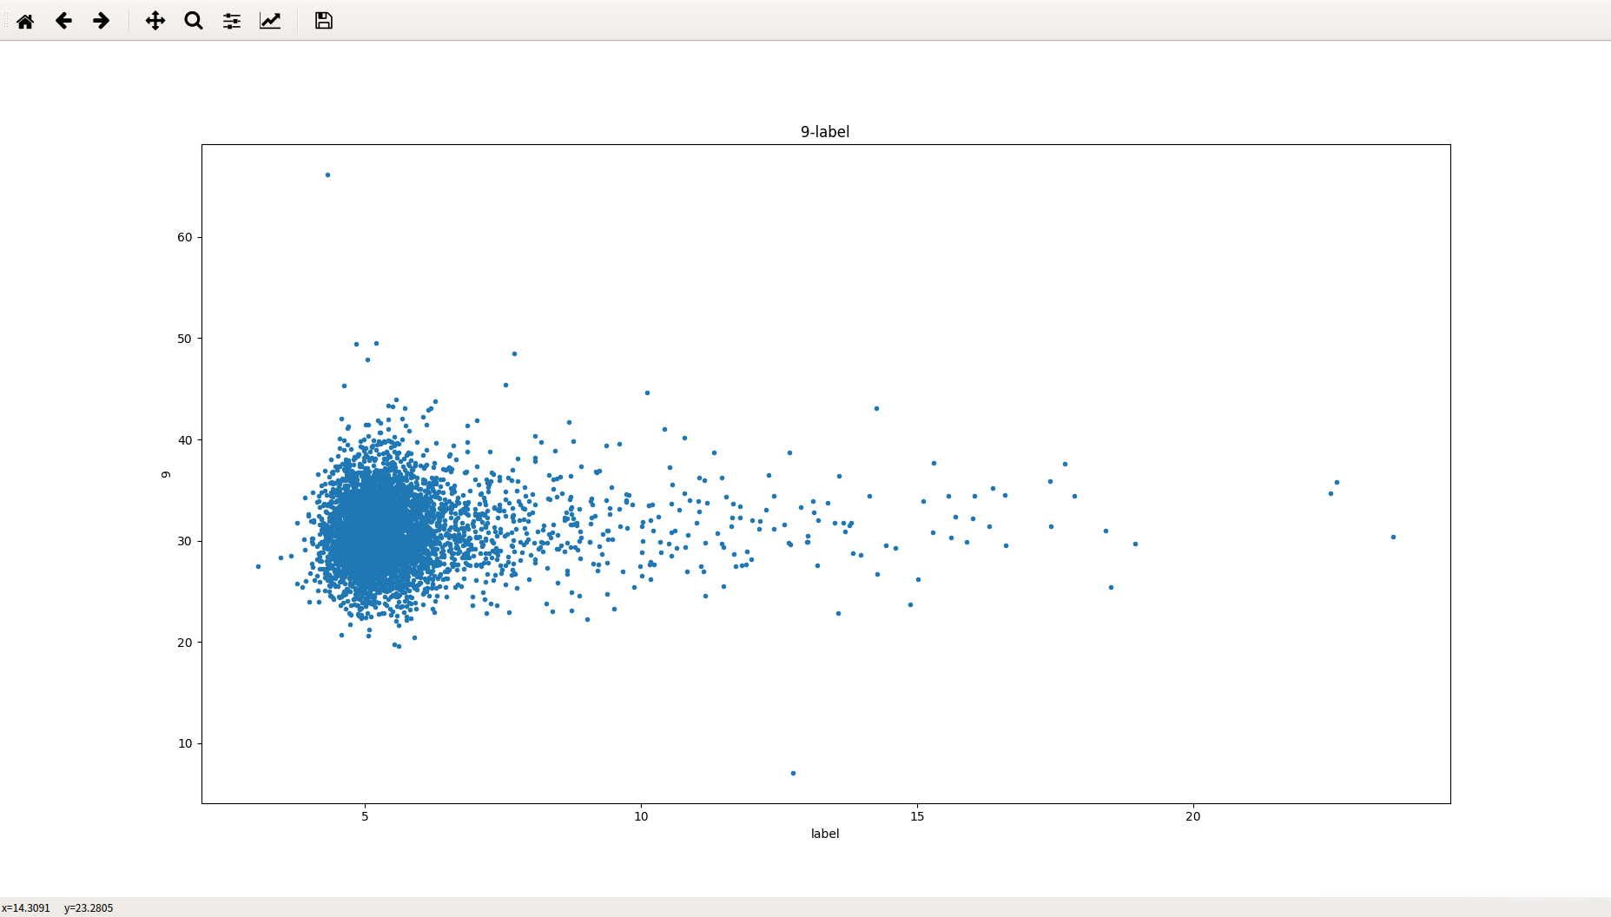The width and height of the screenshot is (1611, 917).
Task: Click the plot title '9-label'
Action: [825, 132]
